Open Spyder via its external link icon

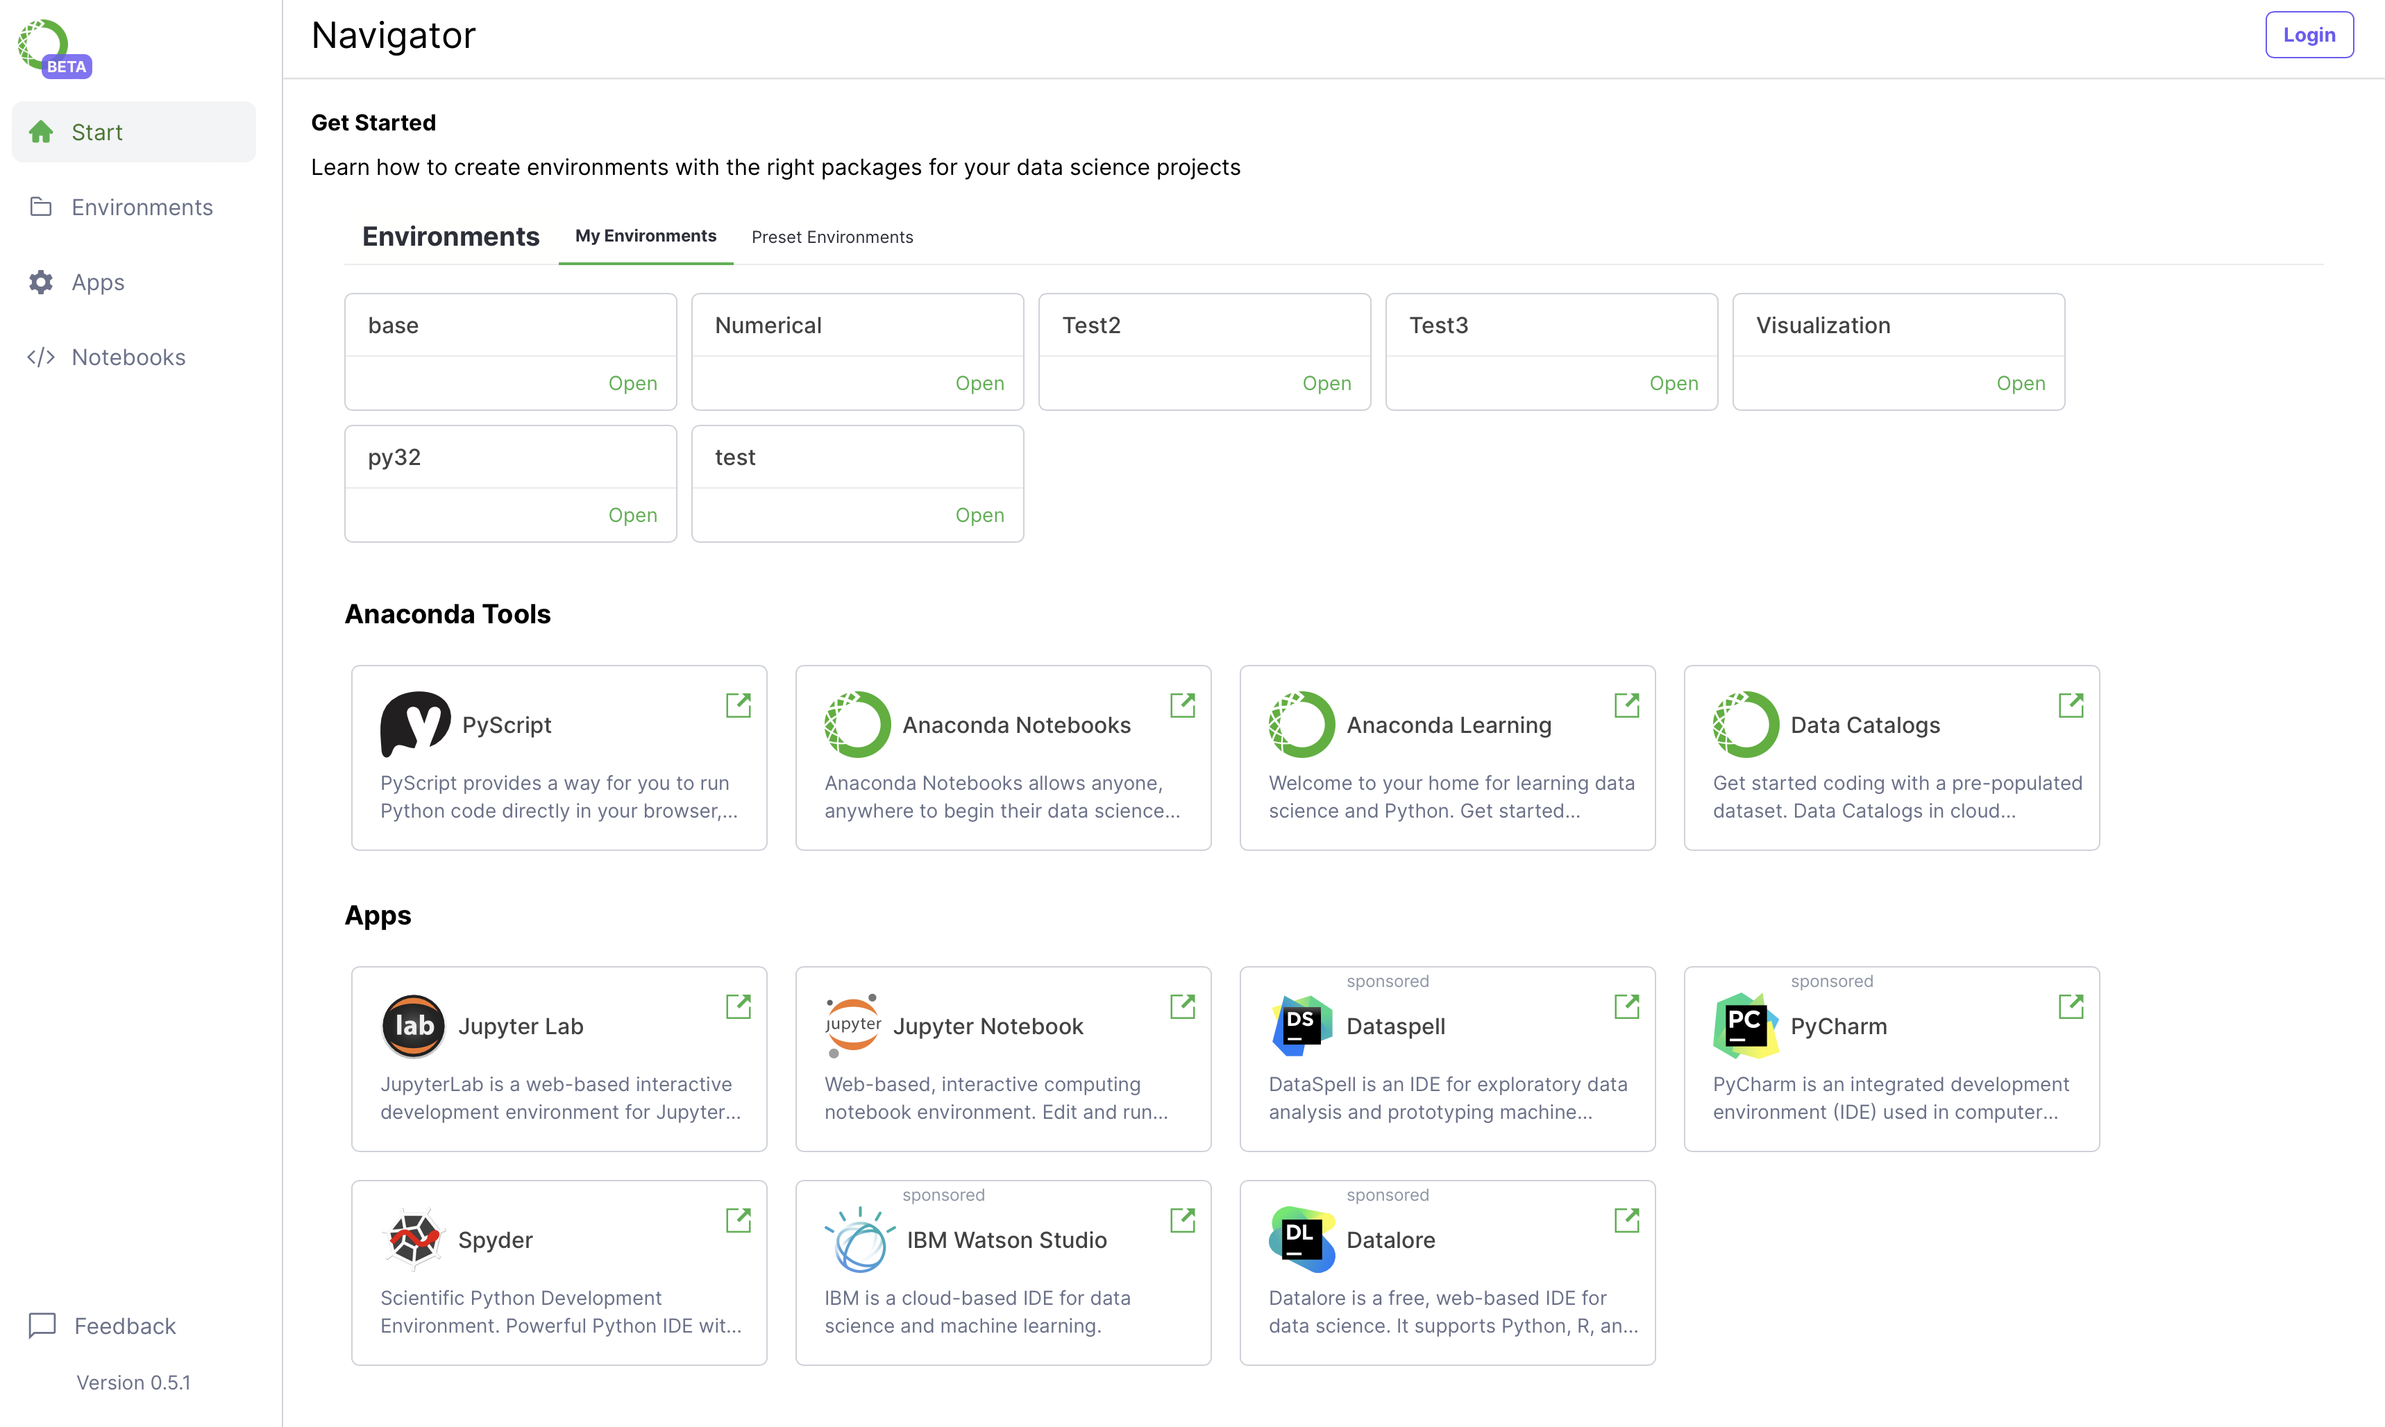tap(738, 1219)
